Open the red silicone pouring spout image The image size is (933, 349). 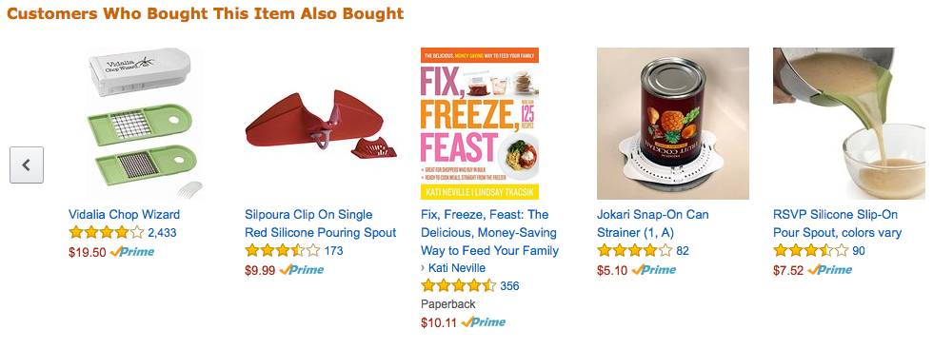click(x=322, y=123)
